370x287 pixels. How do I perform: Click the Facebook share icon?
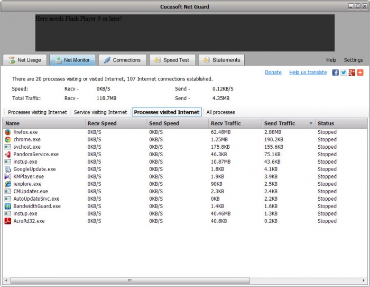(335, 73)
